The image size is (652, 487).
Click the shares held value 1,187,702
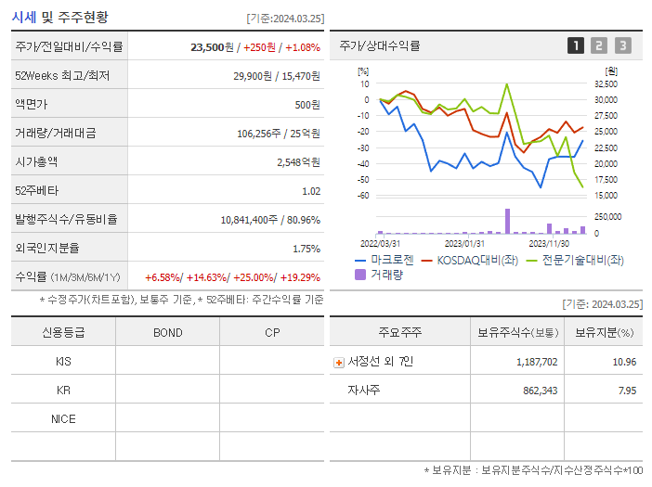pyautogui.click(x=537, y=362)
